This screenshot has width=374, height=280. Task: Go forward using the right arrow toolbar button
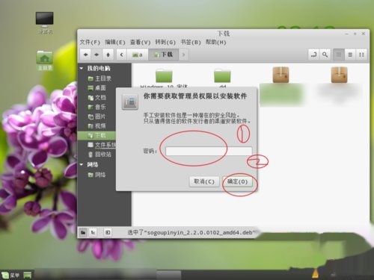click(x=96, y=55)
